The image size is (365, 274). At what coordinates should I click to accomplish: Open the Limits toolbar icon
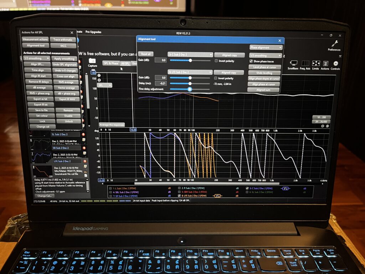coord(316,64)
